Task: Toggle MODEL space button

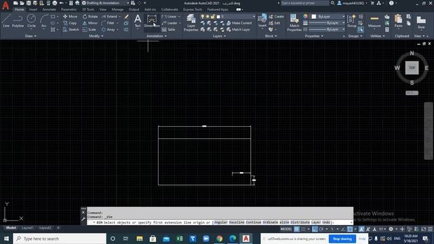Action: coord(286,229)
